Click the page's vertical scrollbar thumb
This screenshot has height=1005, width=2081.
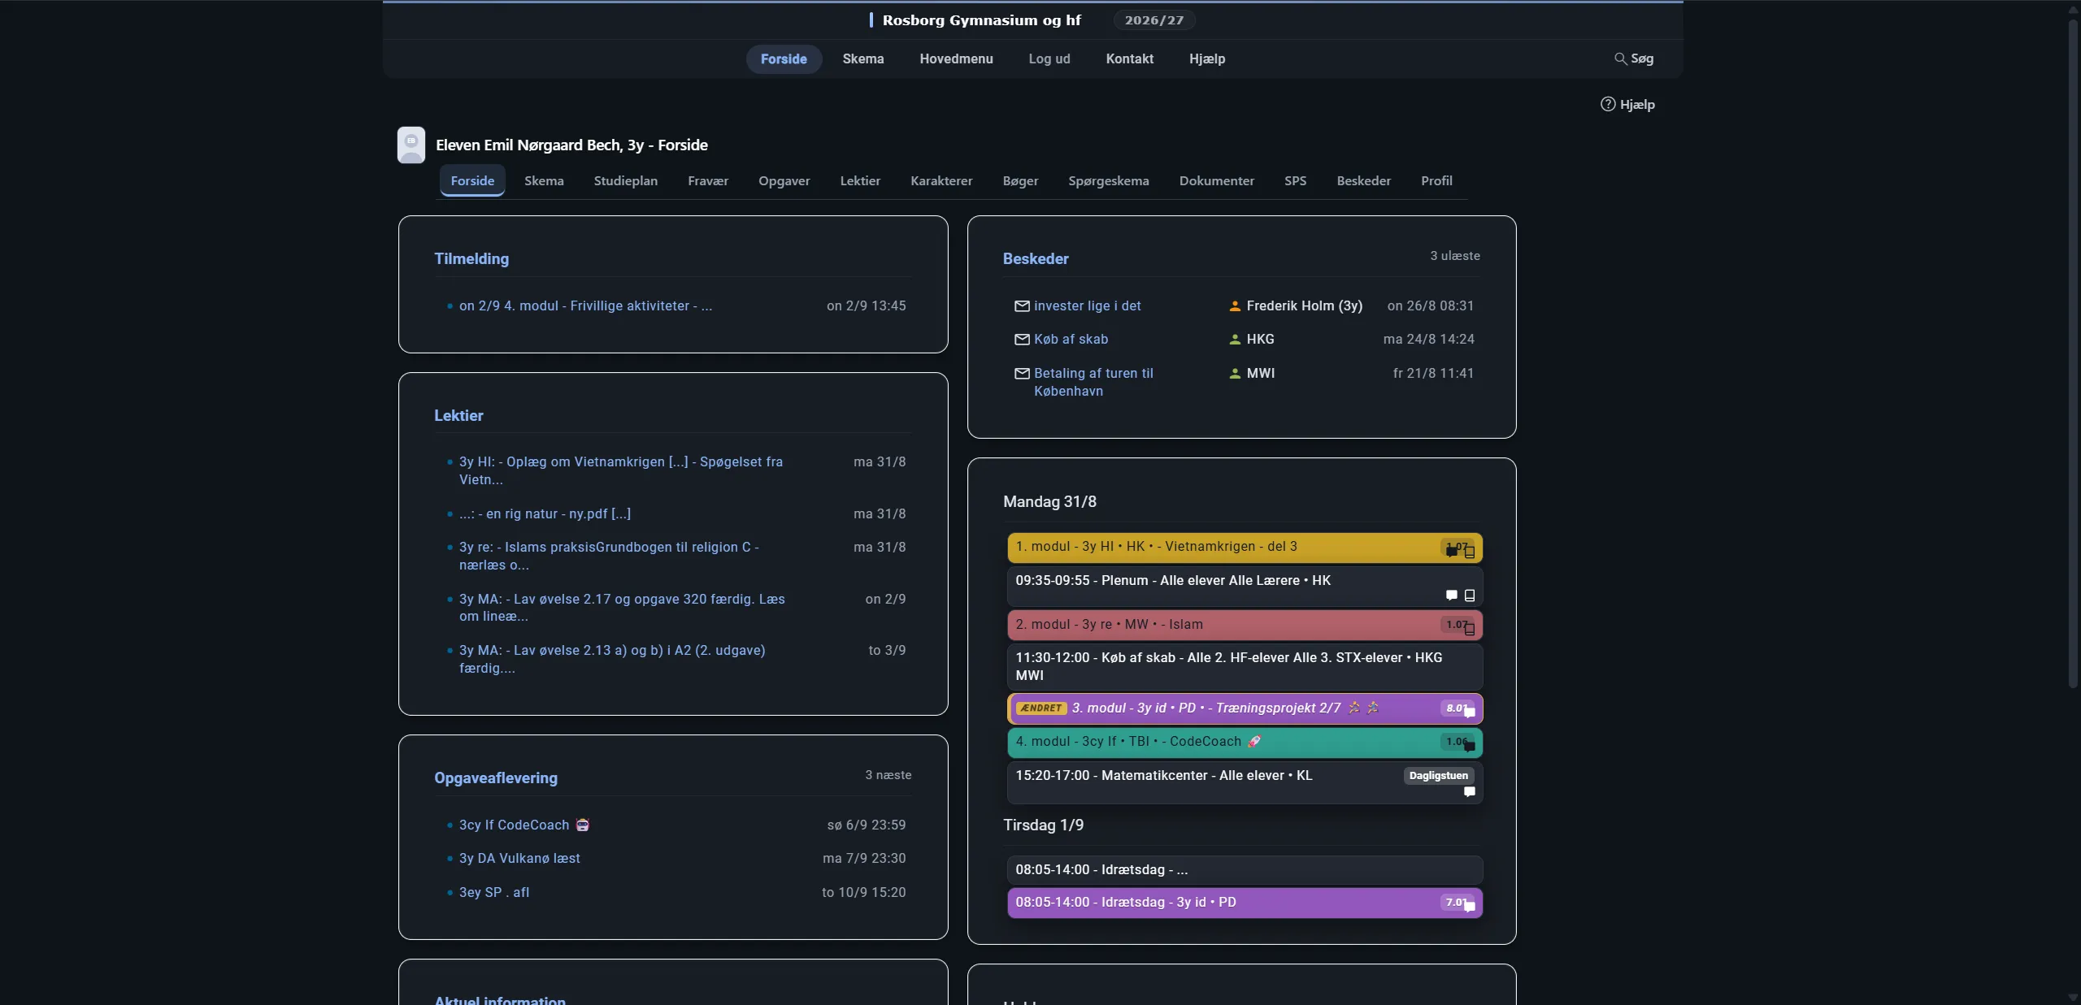point(2072,353)
